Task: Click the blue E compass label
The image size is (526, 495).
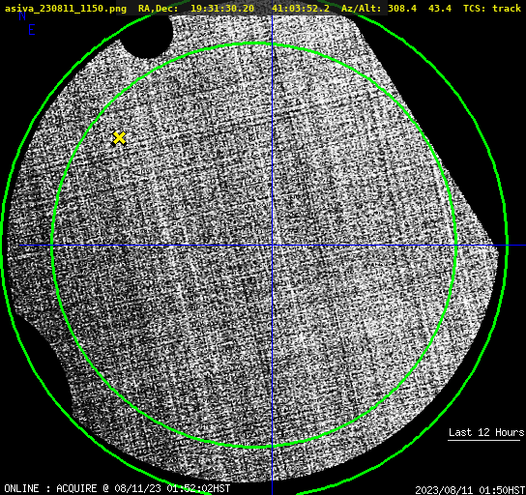Action: pos(32,30)
